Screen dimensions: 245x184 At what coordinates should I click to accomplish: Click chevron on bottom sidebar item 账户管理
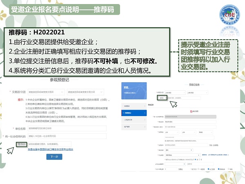[x=145, y=127]
